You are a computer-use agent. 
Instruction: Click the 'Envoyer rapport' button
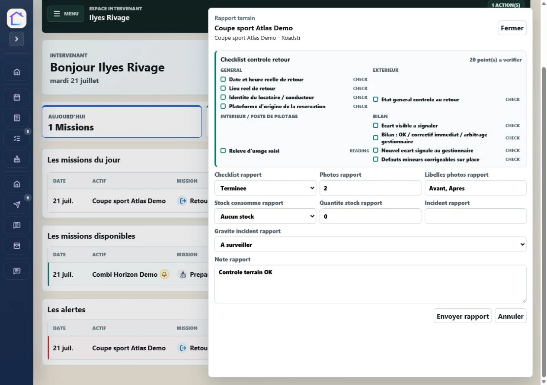coord(463,316)
